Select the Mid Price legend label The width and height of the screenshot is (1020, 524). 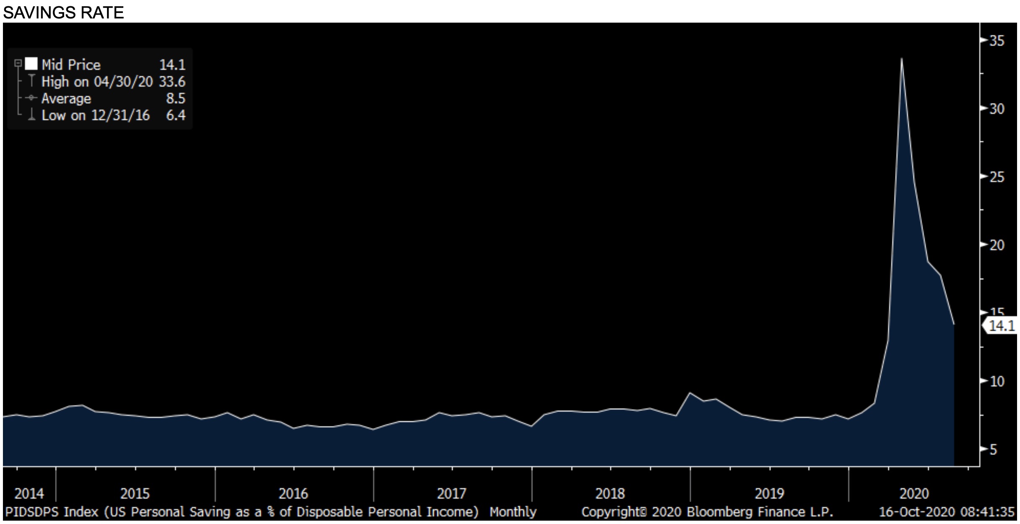tap(71, 65)
